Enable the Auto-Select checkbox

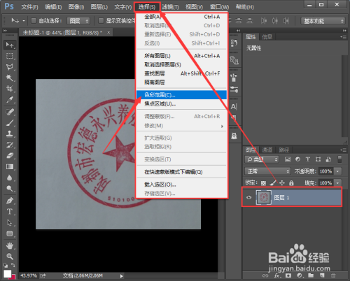34,21
